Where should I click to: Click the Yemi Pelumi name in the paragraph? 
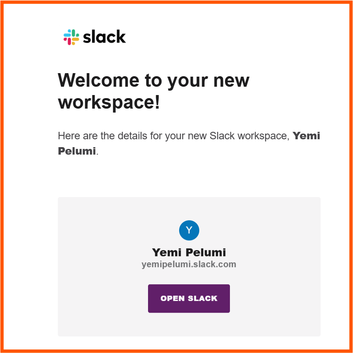point(307,136)
